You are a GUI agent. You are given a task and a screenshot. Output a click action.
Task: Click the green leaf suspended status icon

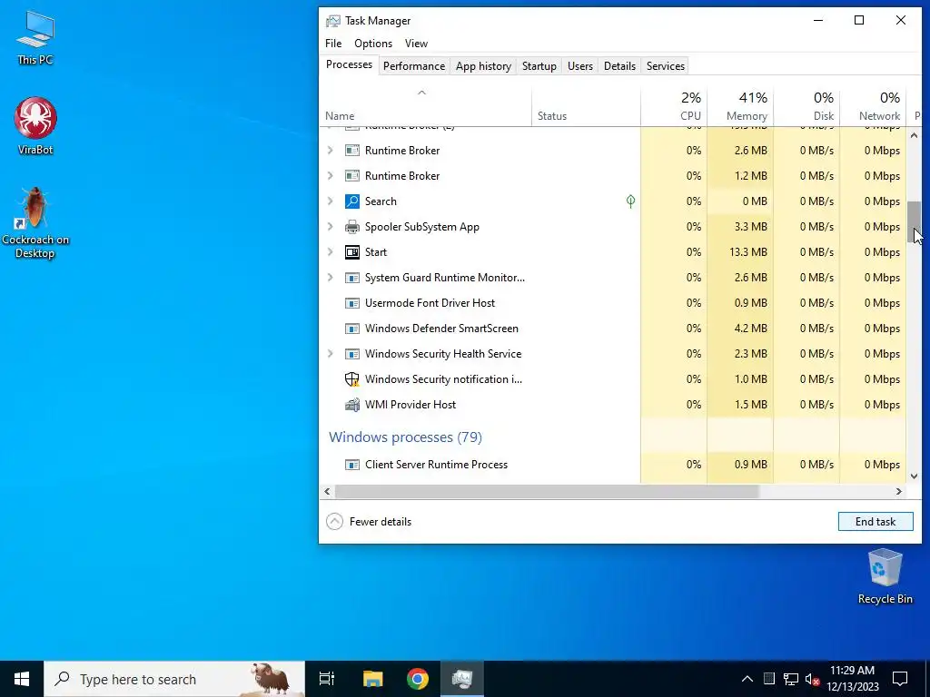(x=630, y=201)
